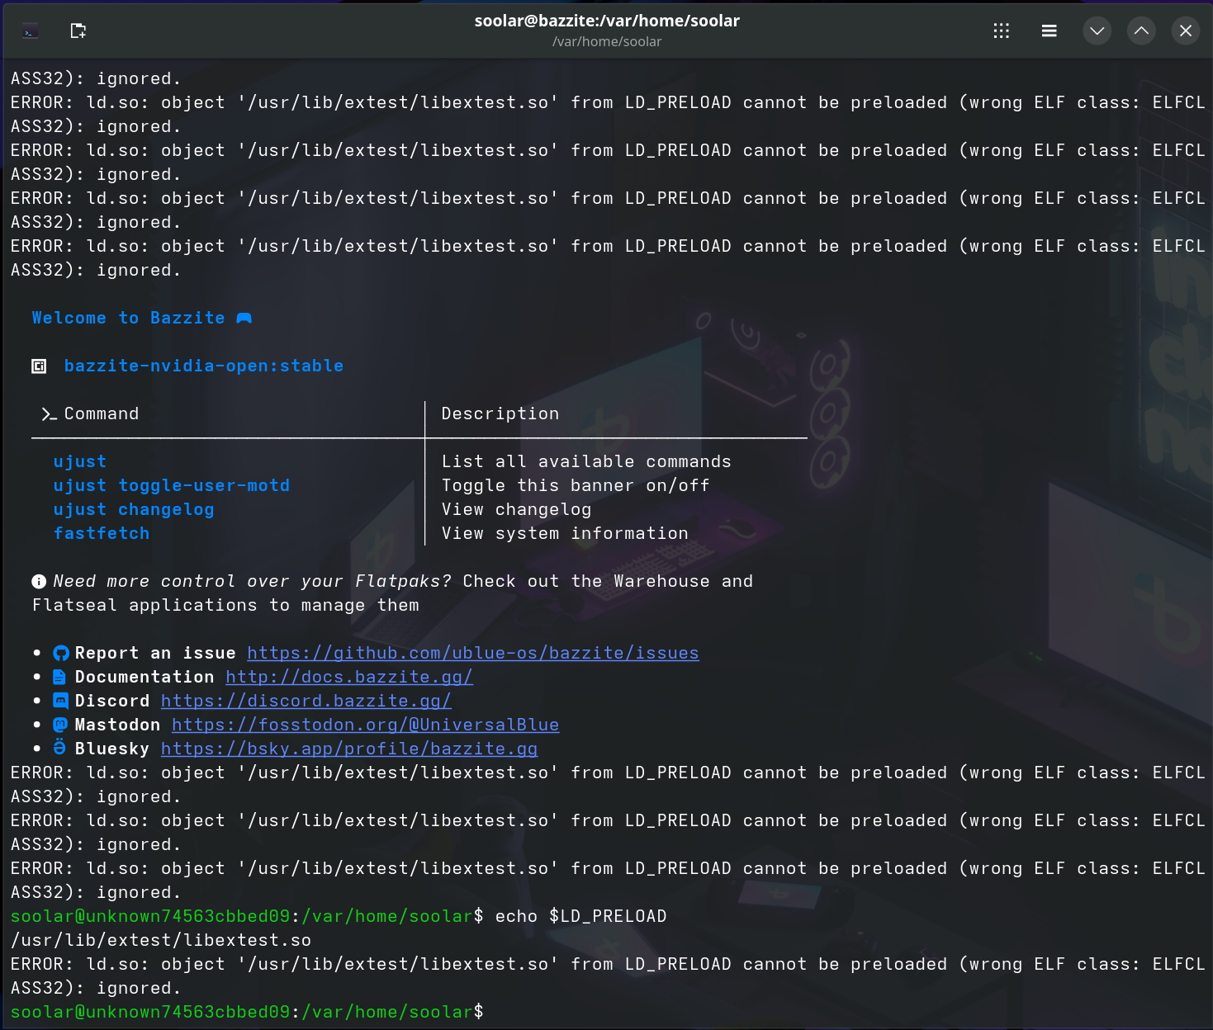
Task: Open the hamburger main menu
Action: click(1050, 31)
